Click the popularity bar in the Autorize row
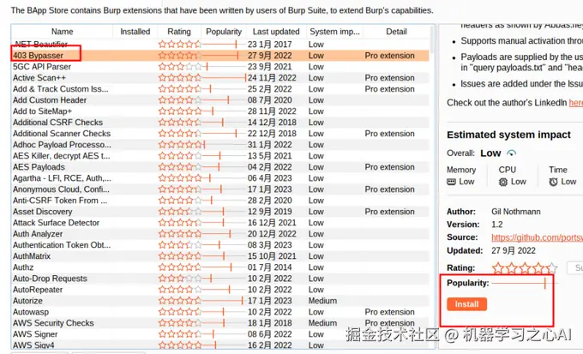Screen dimensions: 583x354 [x=223, y=301]
